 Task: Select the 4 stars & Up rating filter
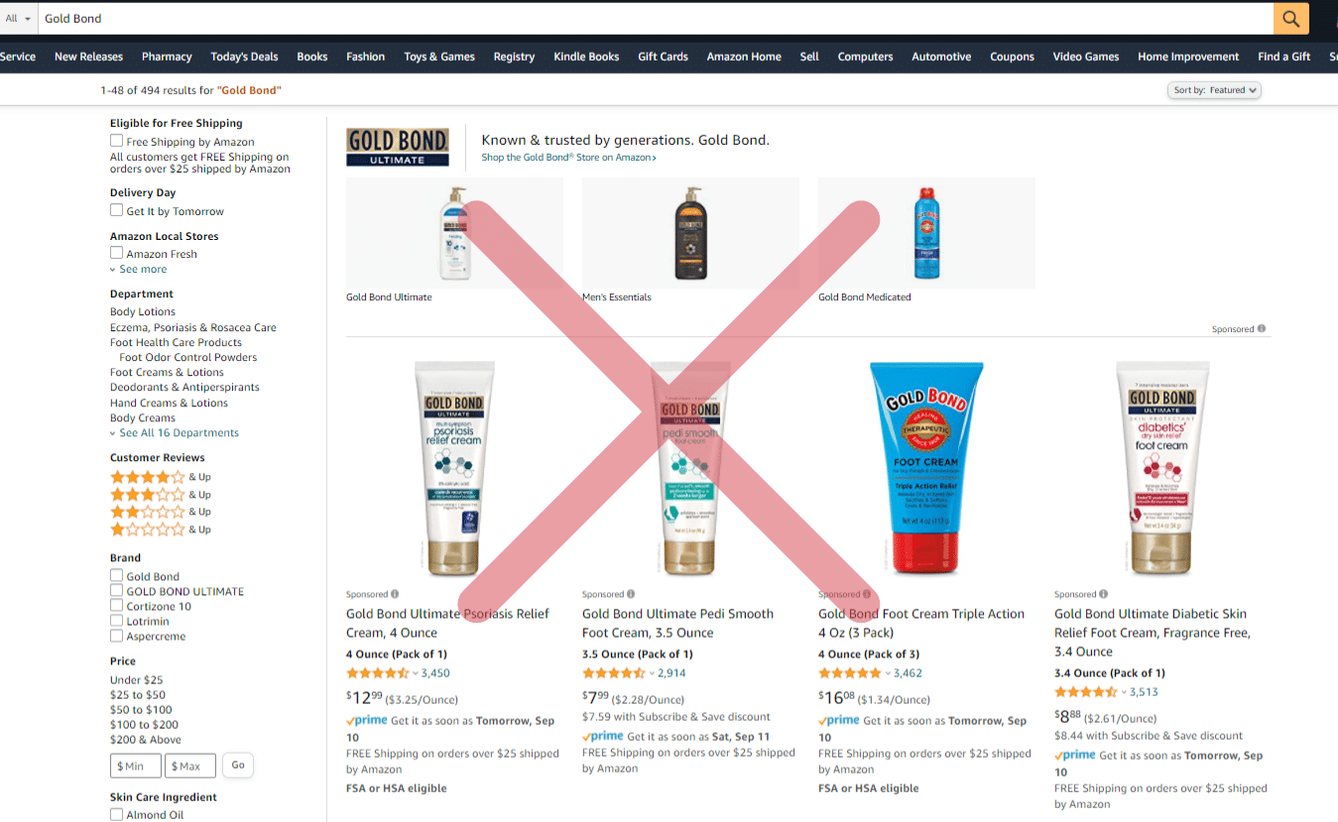coord(161,477)
